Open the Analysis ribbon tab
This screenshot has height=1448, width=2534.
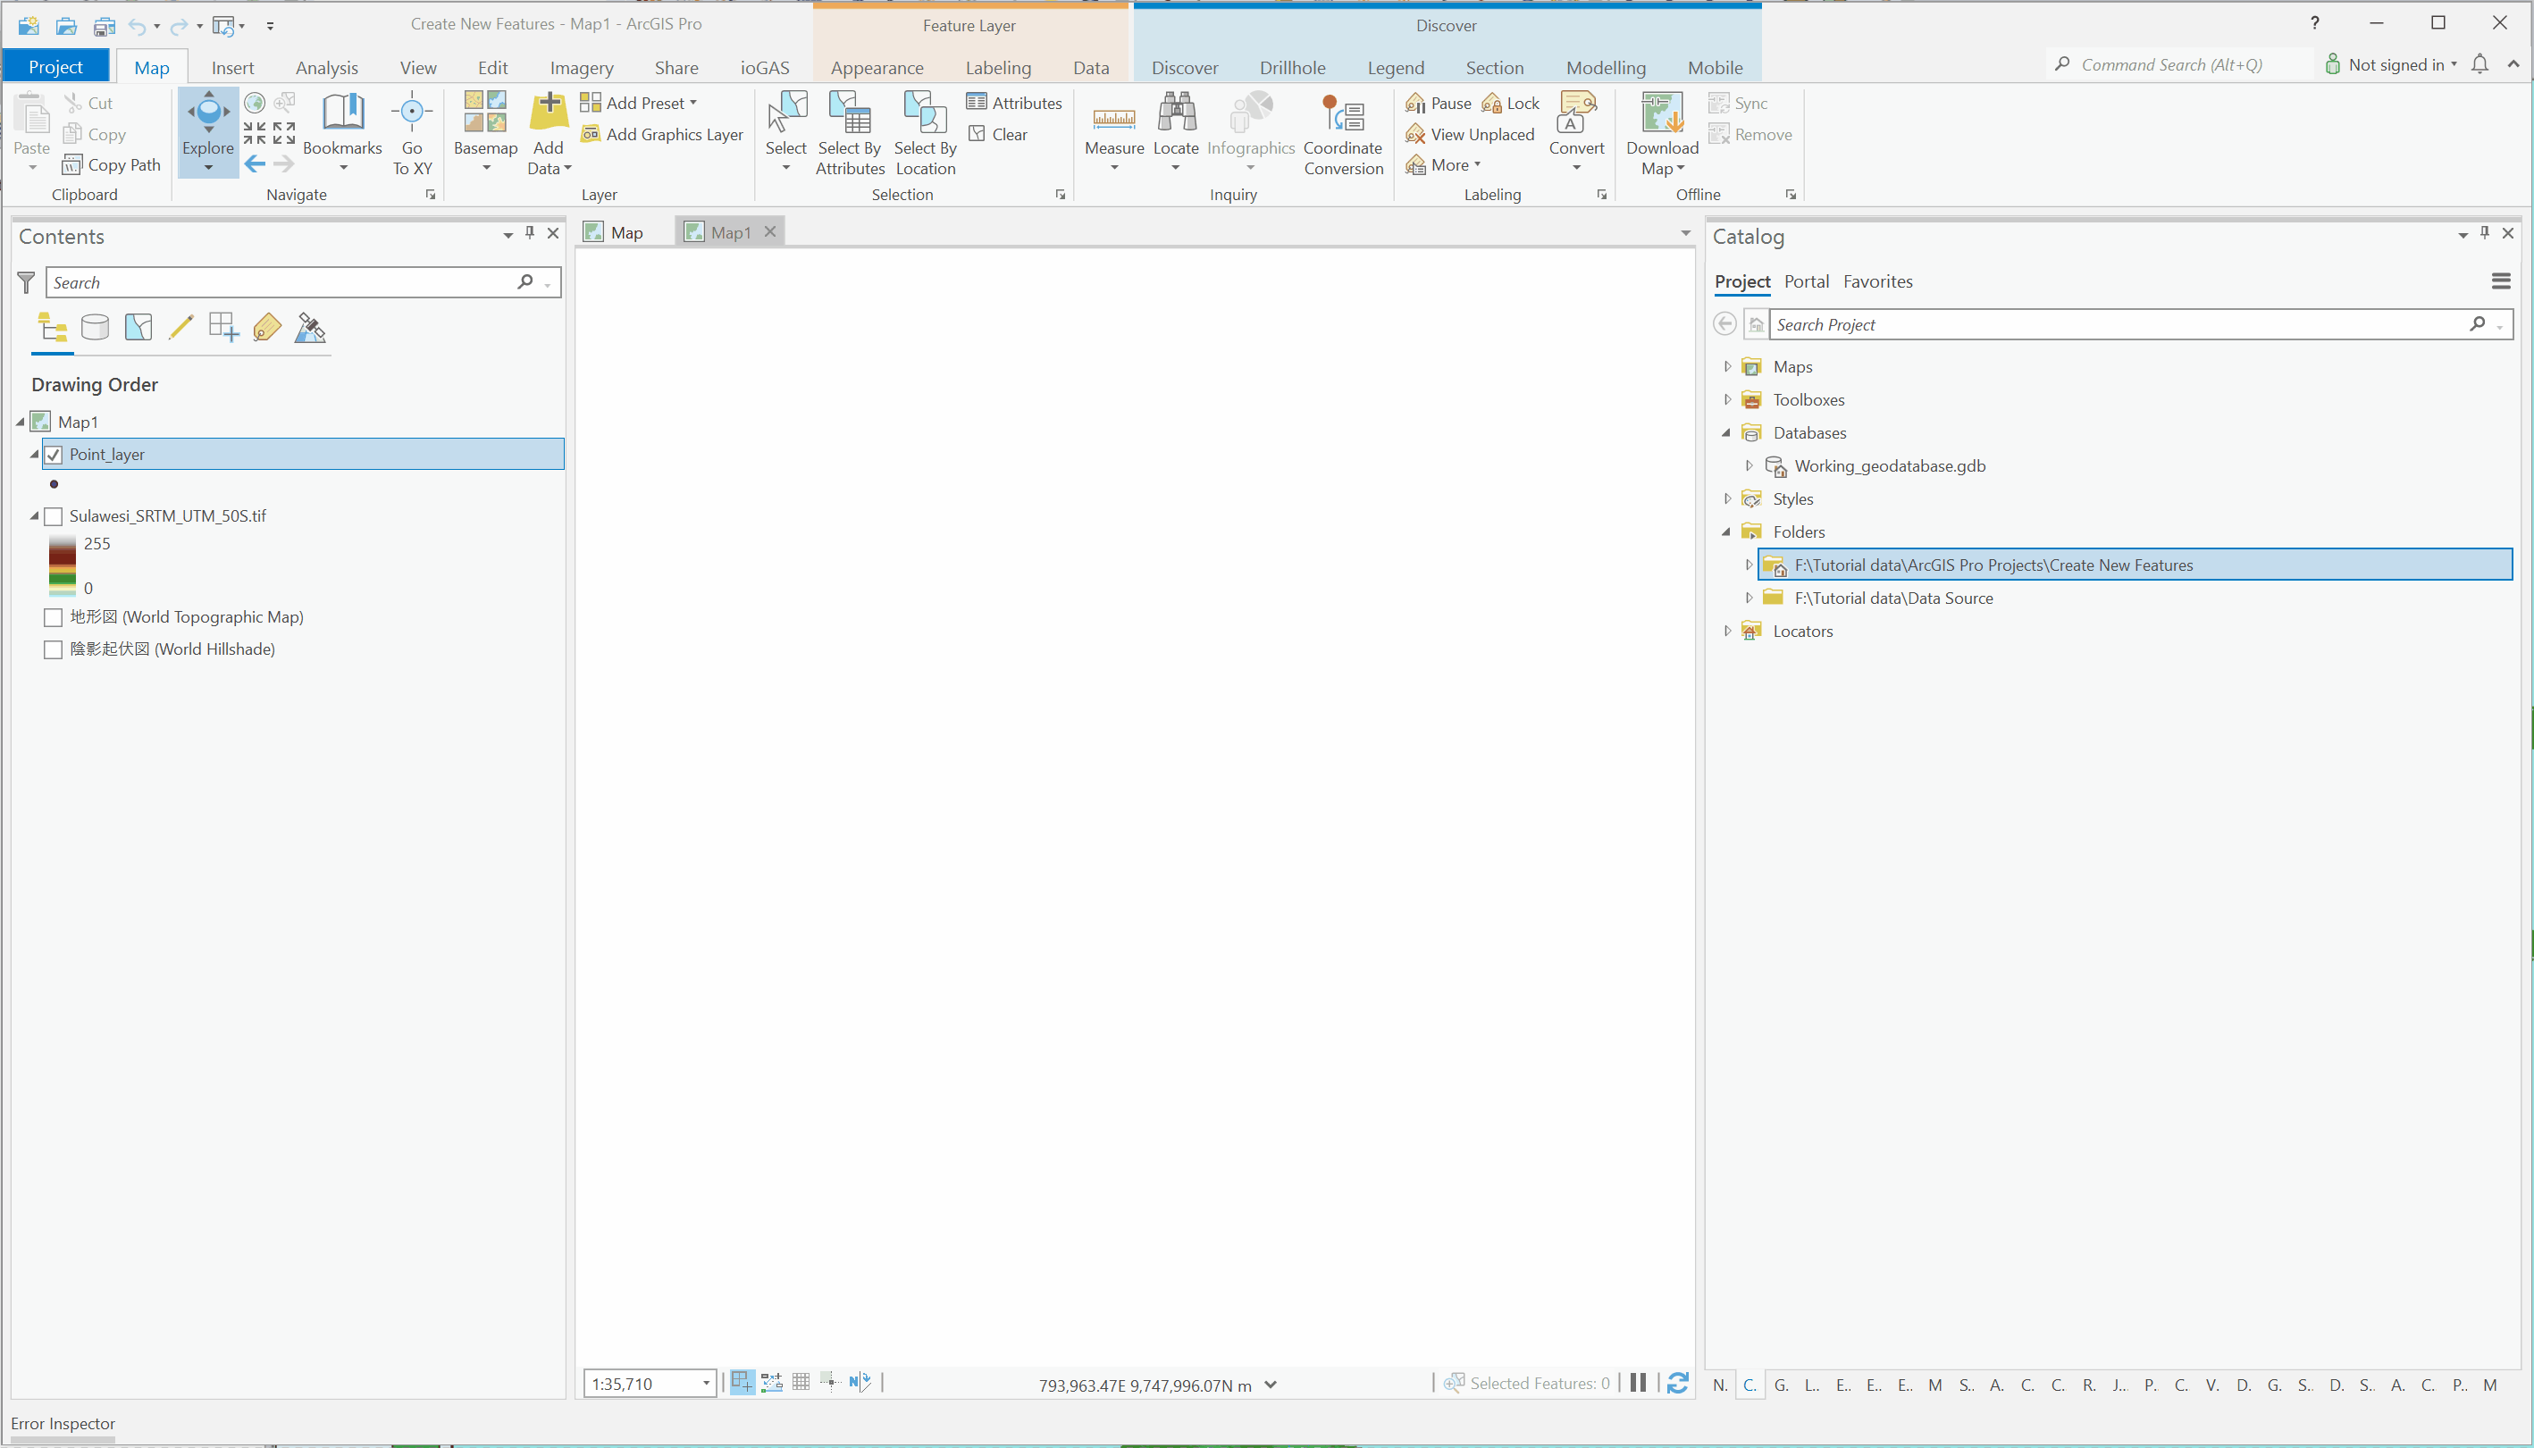pos(326,68)
